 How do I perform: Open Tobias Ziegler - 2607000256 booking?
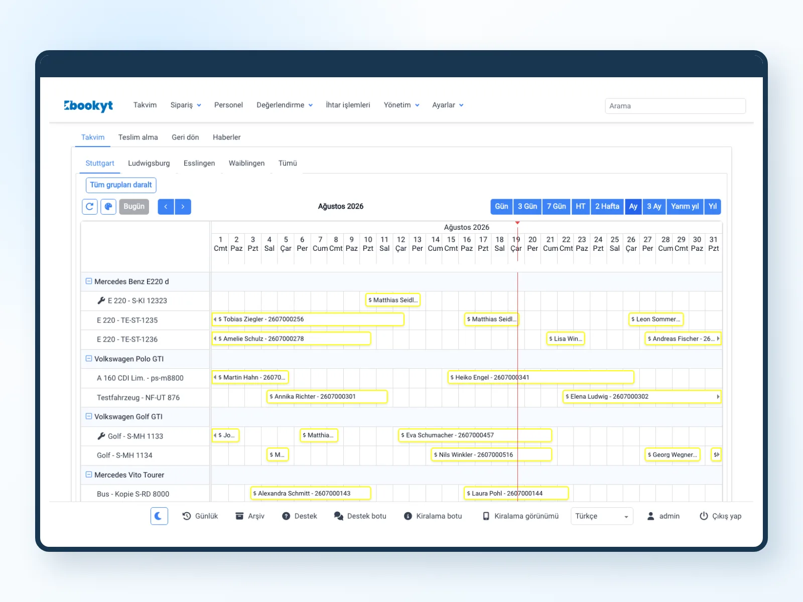308,319
